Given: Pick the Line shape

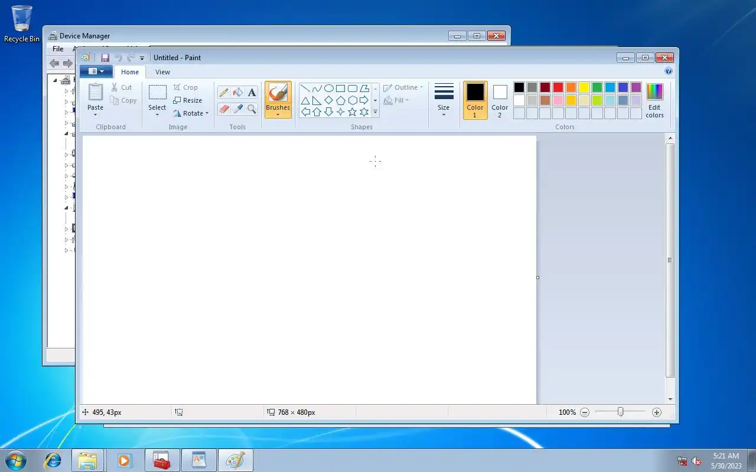Looking at the screenshot, I should point(305,88).
